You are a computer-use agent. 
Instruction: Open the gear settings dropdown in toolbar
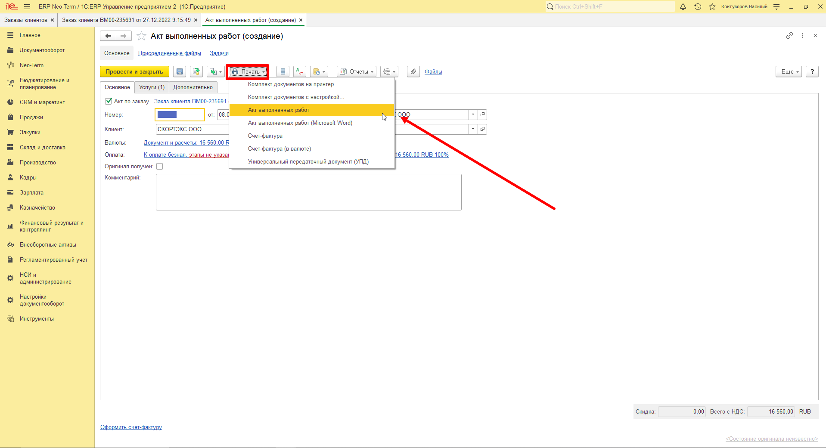coord(389,71)
